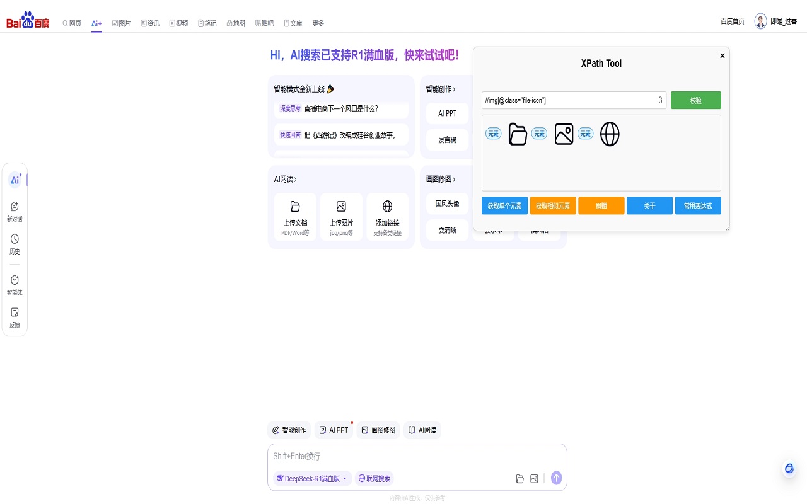The image size is (807, 504).
Task: Expand the AI阅读 section header
Action: click(286, 180)
